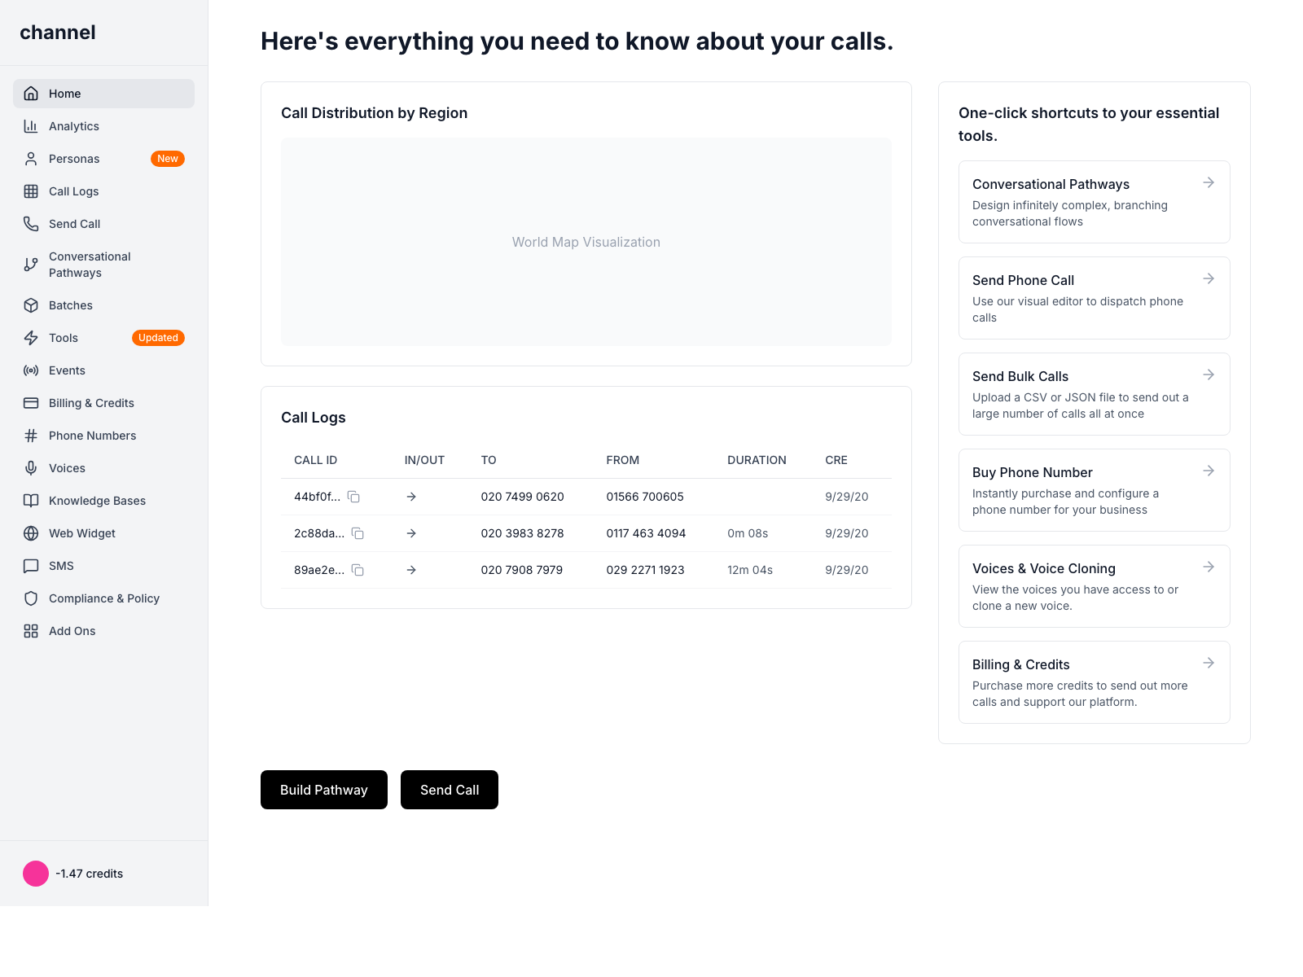Viewport: 1303px width, 977px height.
Task: Navigate to Compliance & Policy
Action: pos(103,598)
